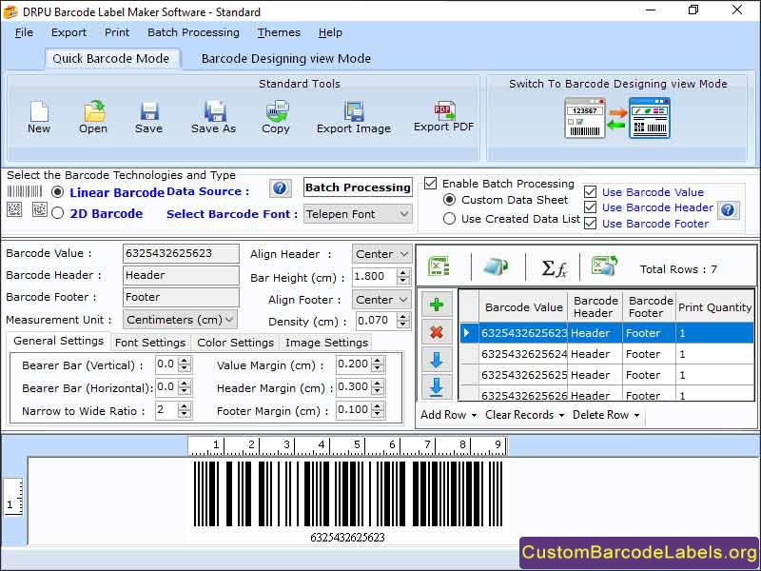Select Use Created Data List option

449,219
